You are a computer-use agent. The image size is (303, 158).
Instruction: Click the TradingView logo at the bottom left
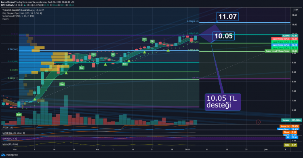coord(9,155)
